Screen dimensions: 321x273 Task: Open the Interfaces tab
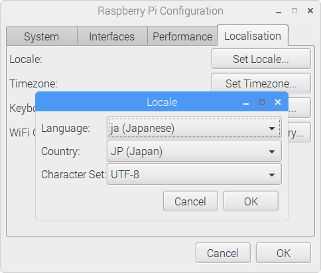coord(112,36)
